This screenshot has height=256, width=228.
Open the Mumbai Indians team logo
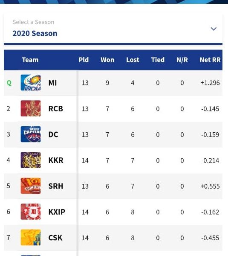[31, 83]
